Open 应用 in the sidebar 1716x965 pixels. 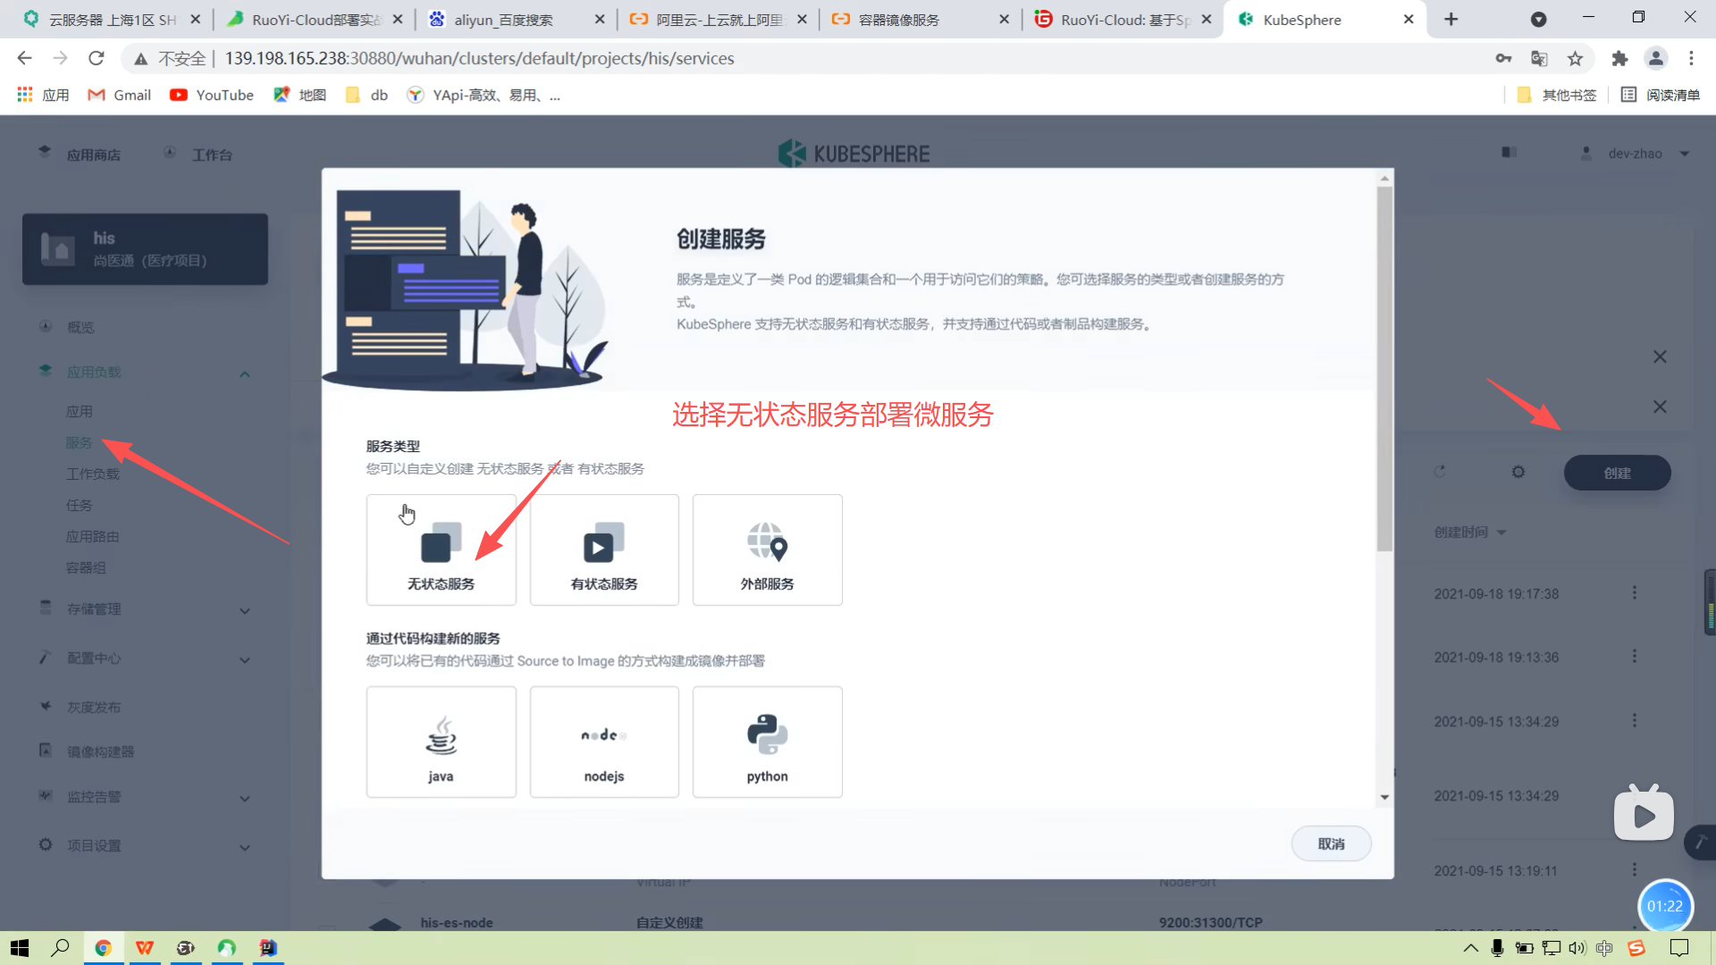point(80,411)
